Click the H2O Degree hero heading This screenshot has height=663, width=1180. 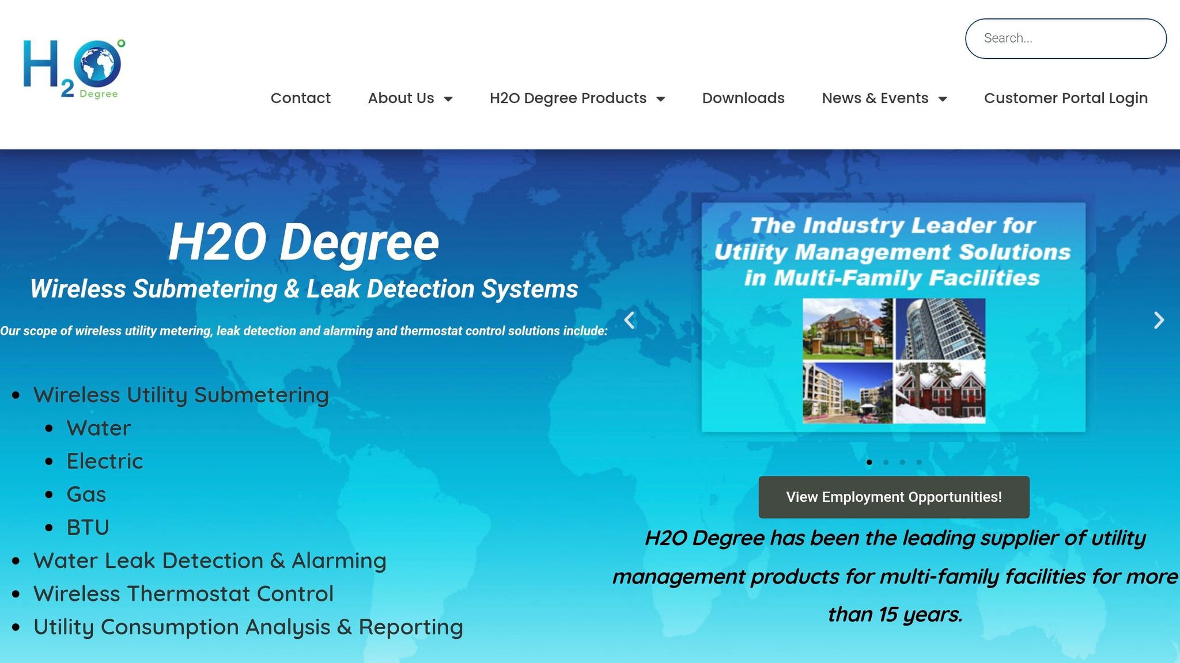pos(304,242)
